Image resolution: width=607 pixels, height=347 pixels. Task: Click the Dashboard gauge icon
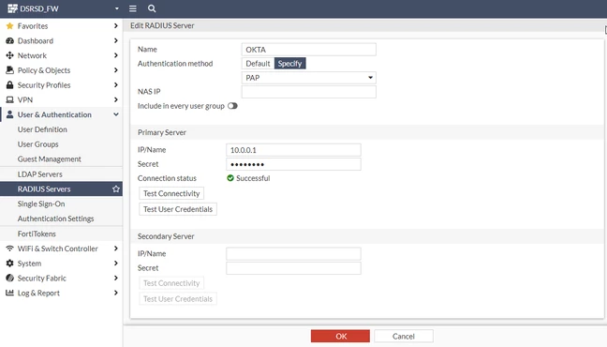click(9, 40)
